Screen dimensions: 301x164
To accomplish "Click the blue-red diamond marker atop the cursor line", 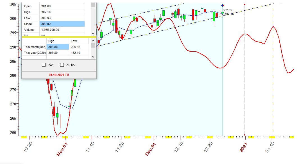I will tap(223, 5).
